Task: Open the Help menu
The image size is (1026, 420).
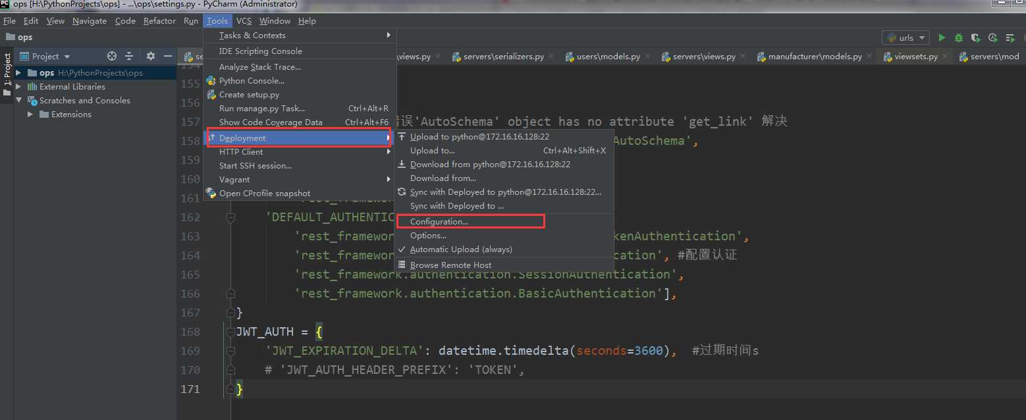Action: (x=307, y=21)
